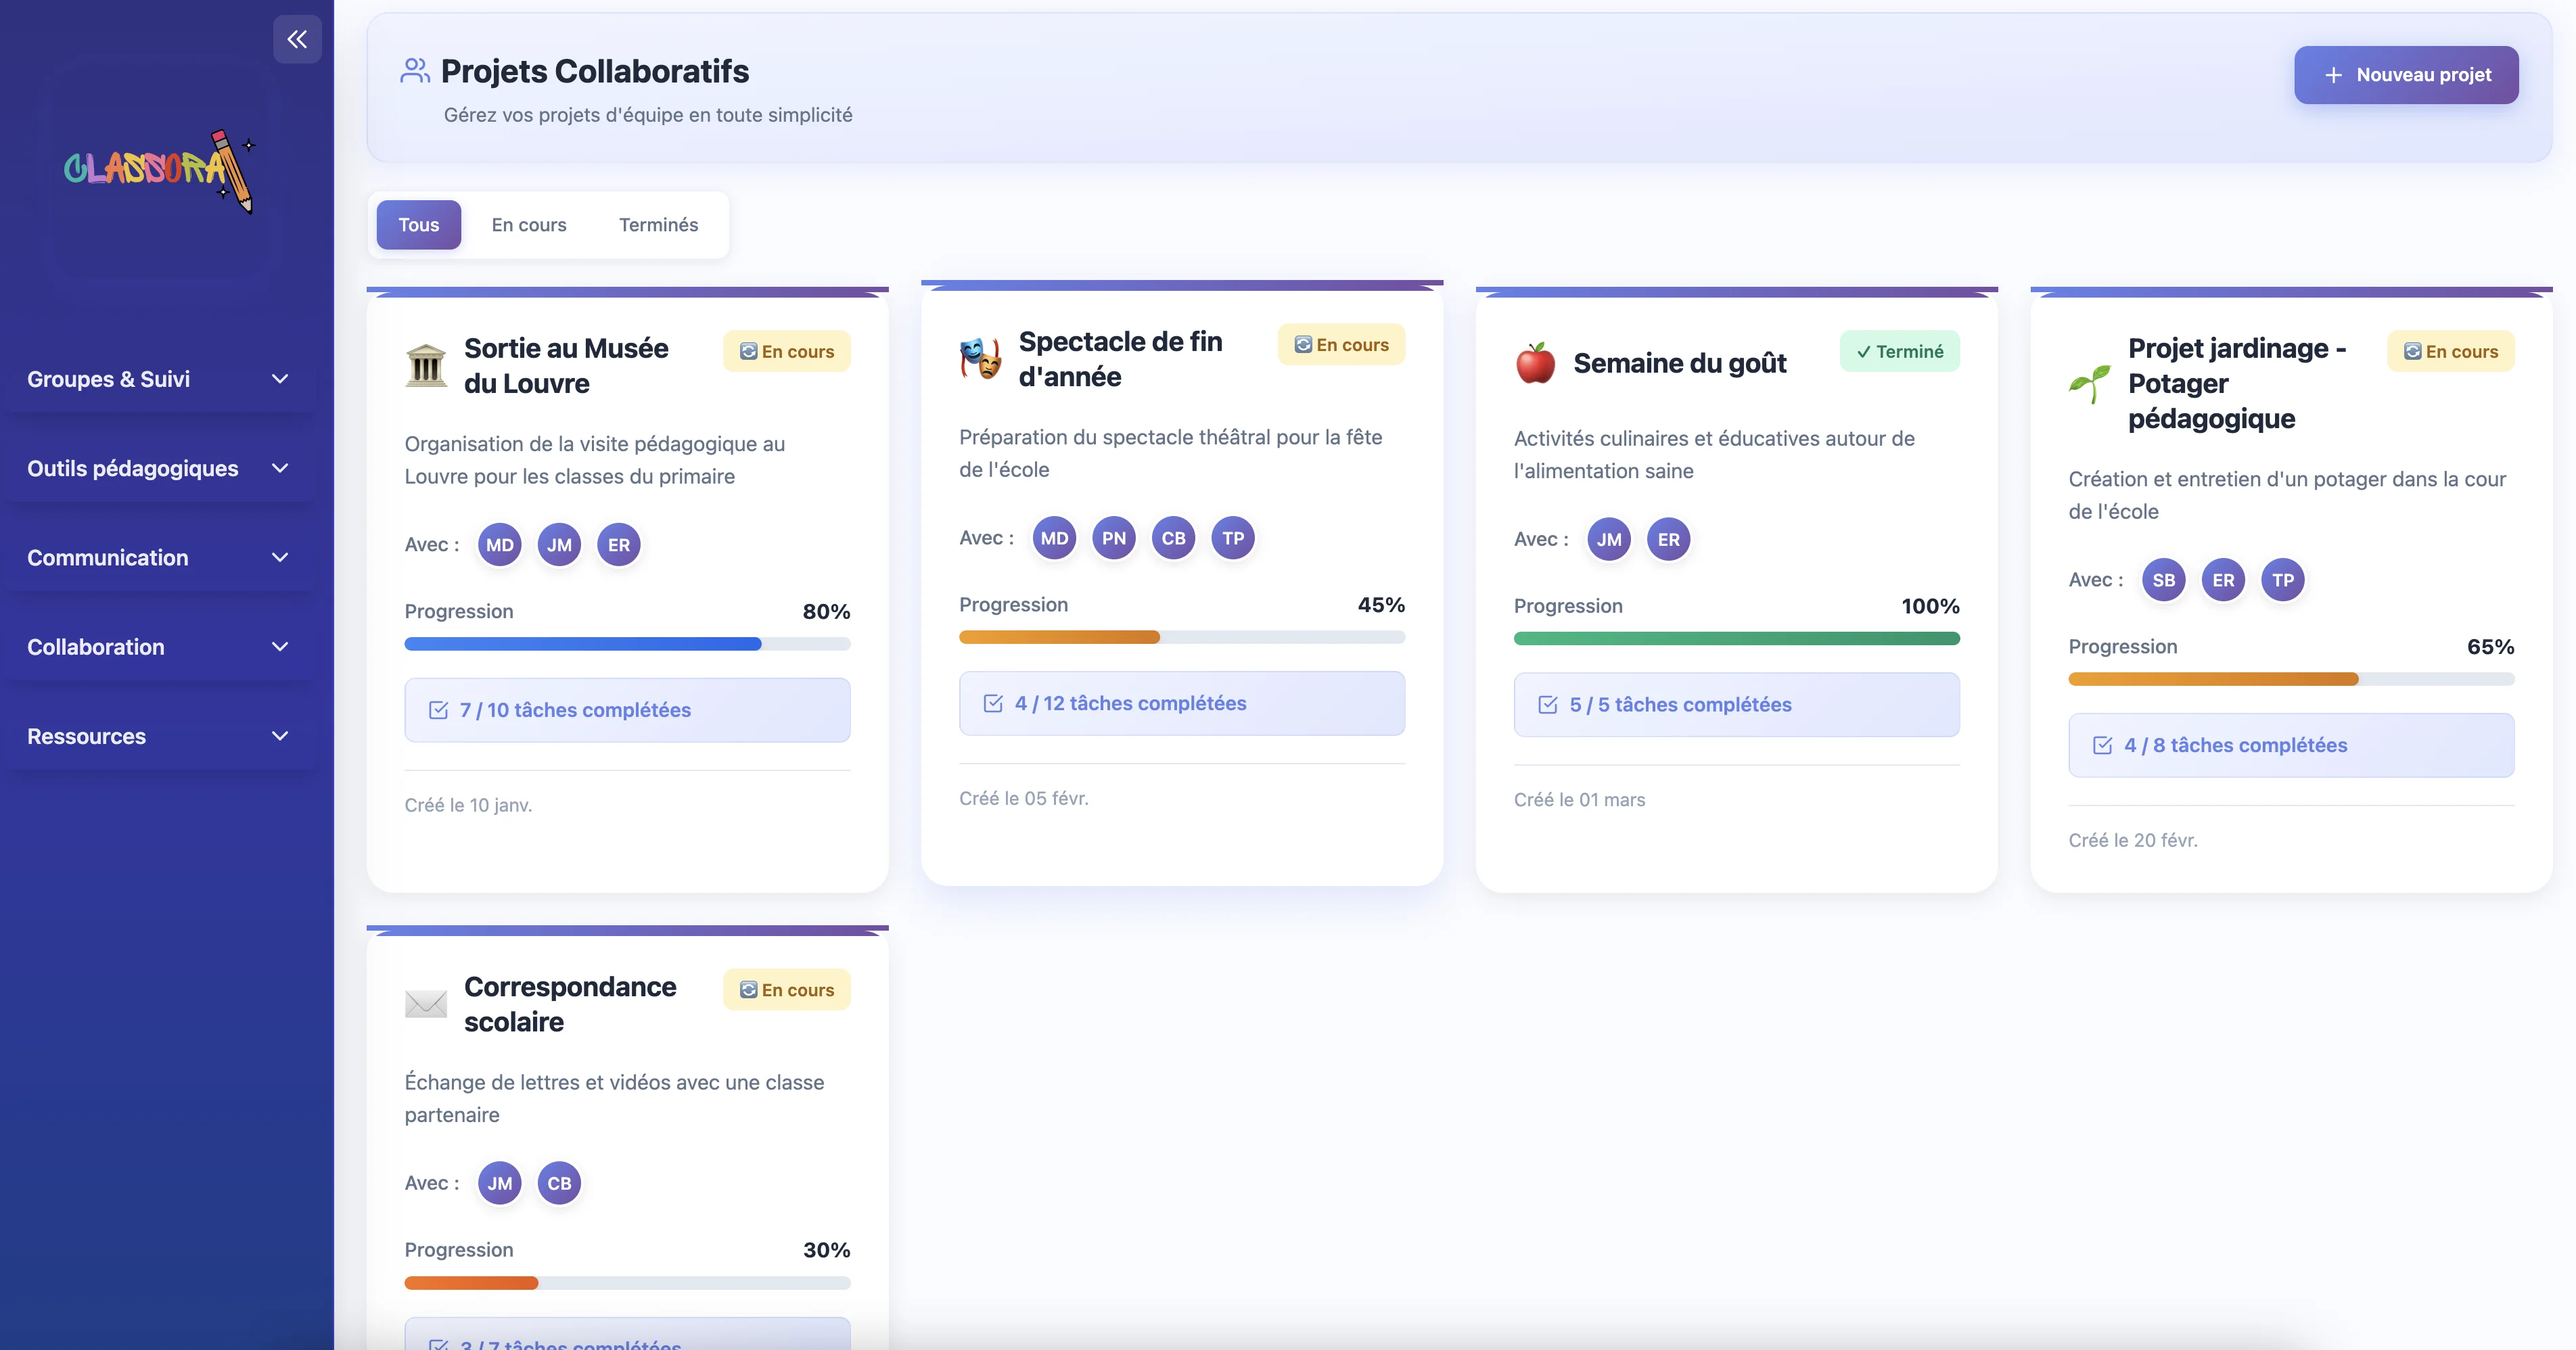
Task: Click the SB avatar on the jardinage project
Action: tap(2163, 580)
